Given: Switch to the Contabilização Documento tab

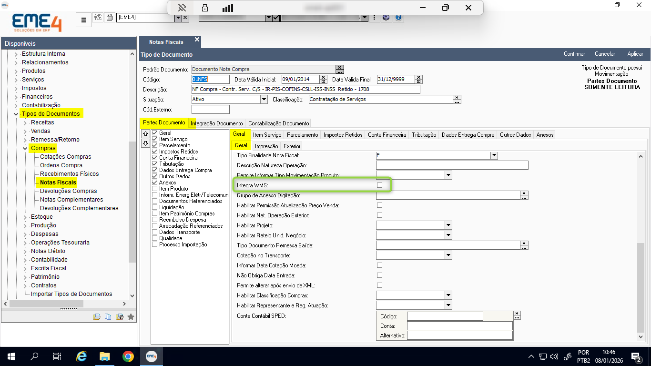Looking at the screenshot, I should click(x=279, y=123).
